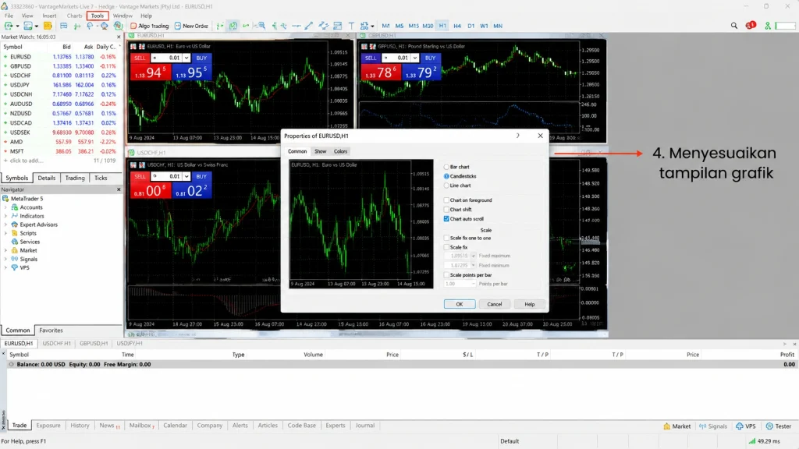Open Market in the toolbox bottom right
This screenshot has width=799, height=449.
pos(676,426)
